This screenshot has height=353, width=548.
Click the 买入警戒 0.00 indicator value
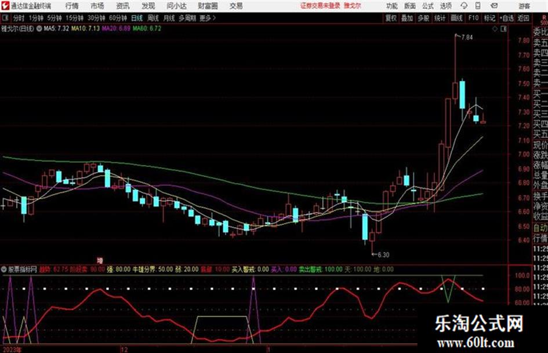pyautogui.click(x=251, y=270)
